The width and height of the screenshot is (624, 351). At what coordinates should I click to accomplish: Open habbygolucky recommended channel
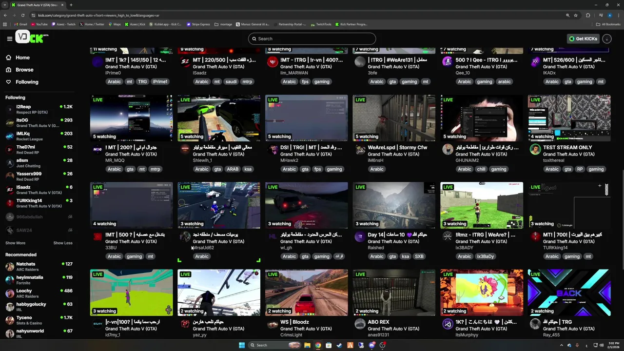[39, 307]
